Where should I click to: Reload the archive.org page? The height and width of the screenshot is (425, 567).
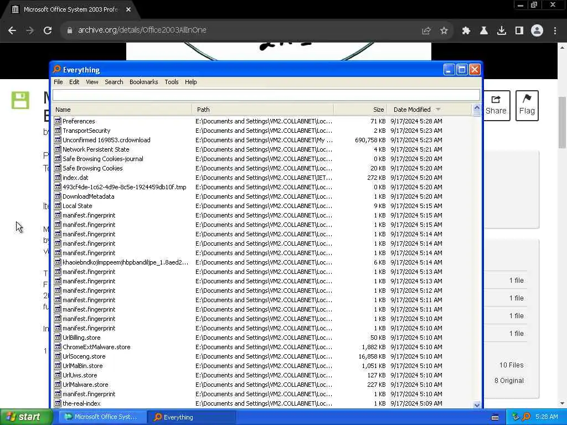pos(48,30)
